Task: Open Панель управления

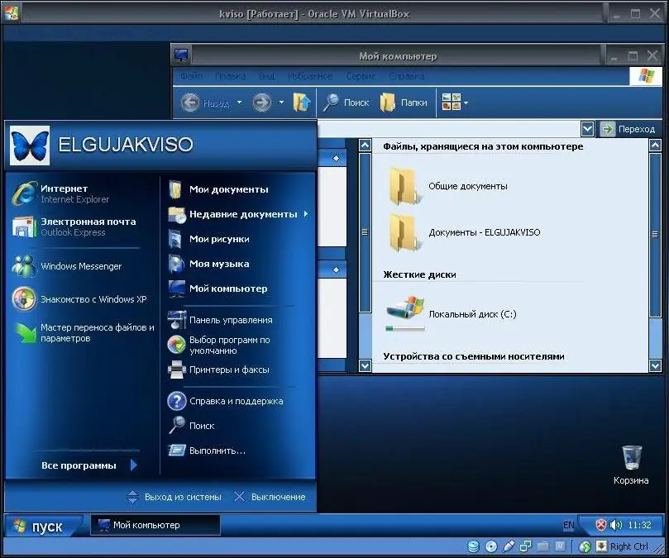Action: [x=220, y=320]
